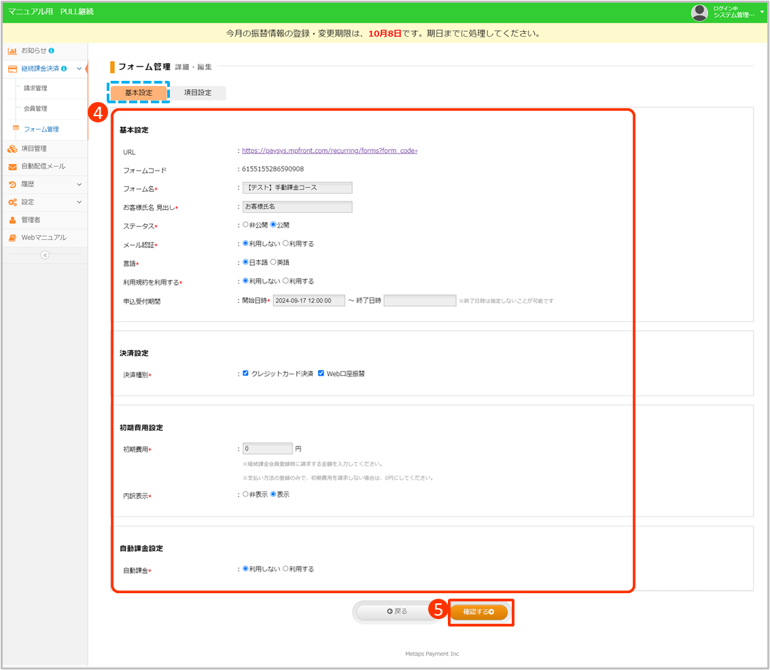
Task: Click the Webマニュアル book icon
Action: (12, 238)
